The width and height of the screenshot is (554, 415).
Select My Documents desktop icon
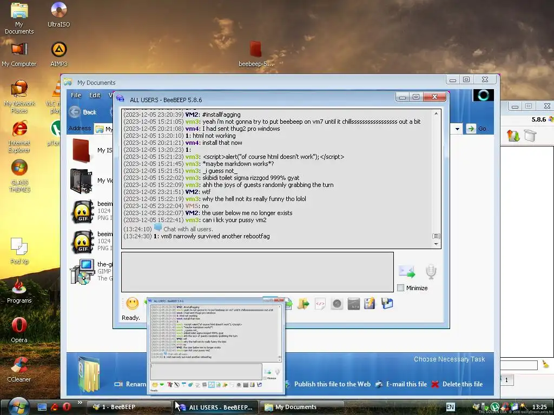[x=19, y=18]
